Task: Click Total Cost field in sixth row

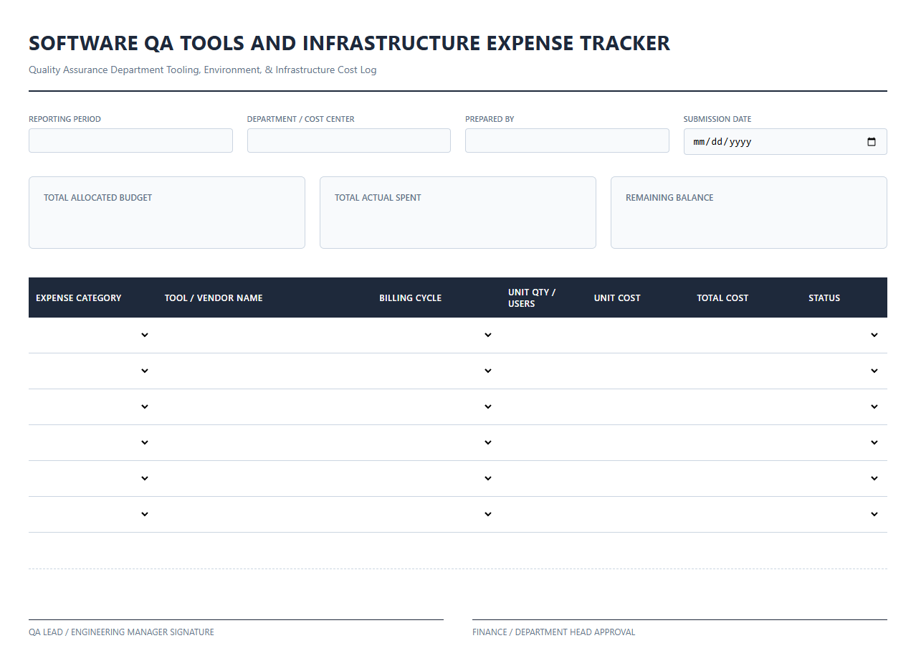Action: coord(745,514)
